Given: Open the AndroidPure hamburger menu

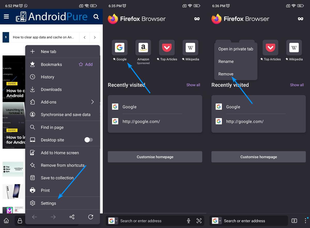Looking at the screenshot, I should point(6,17).
